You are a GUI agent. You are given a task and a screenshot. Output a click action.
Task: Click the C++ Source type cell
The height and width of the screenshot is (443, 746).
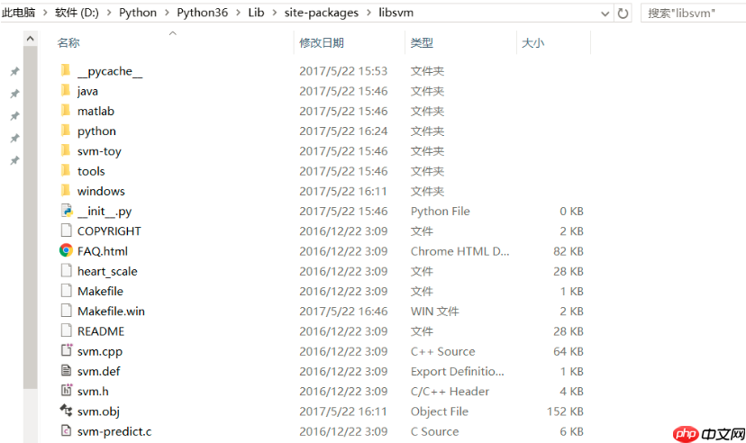coord(442,351)
